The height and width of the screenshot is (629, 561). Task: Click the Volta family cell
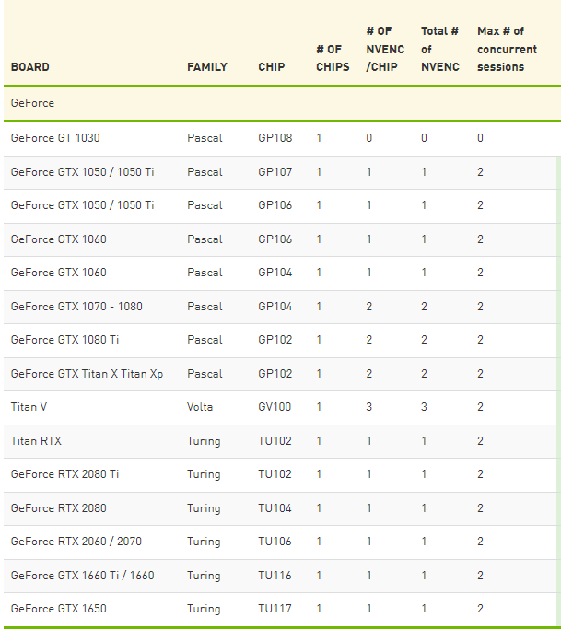(200, 407)
